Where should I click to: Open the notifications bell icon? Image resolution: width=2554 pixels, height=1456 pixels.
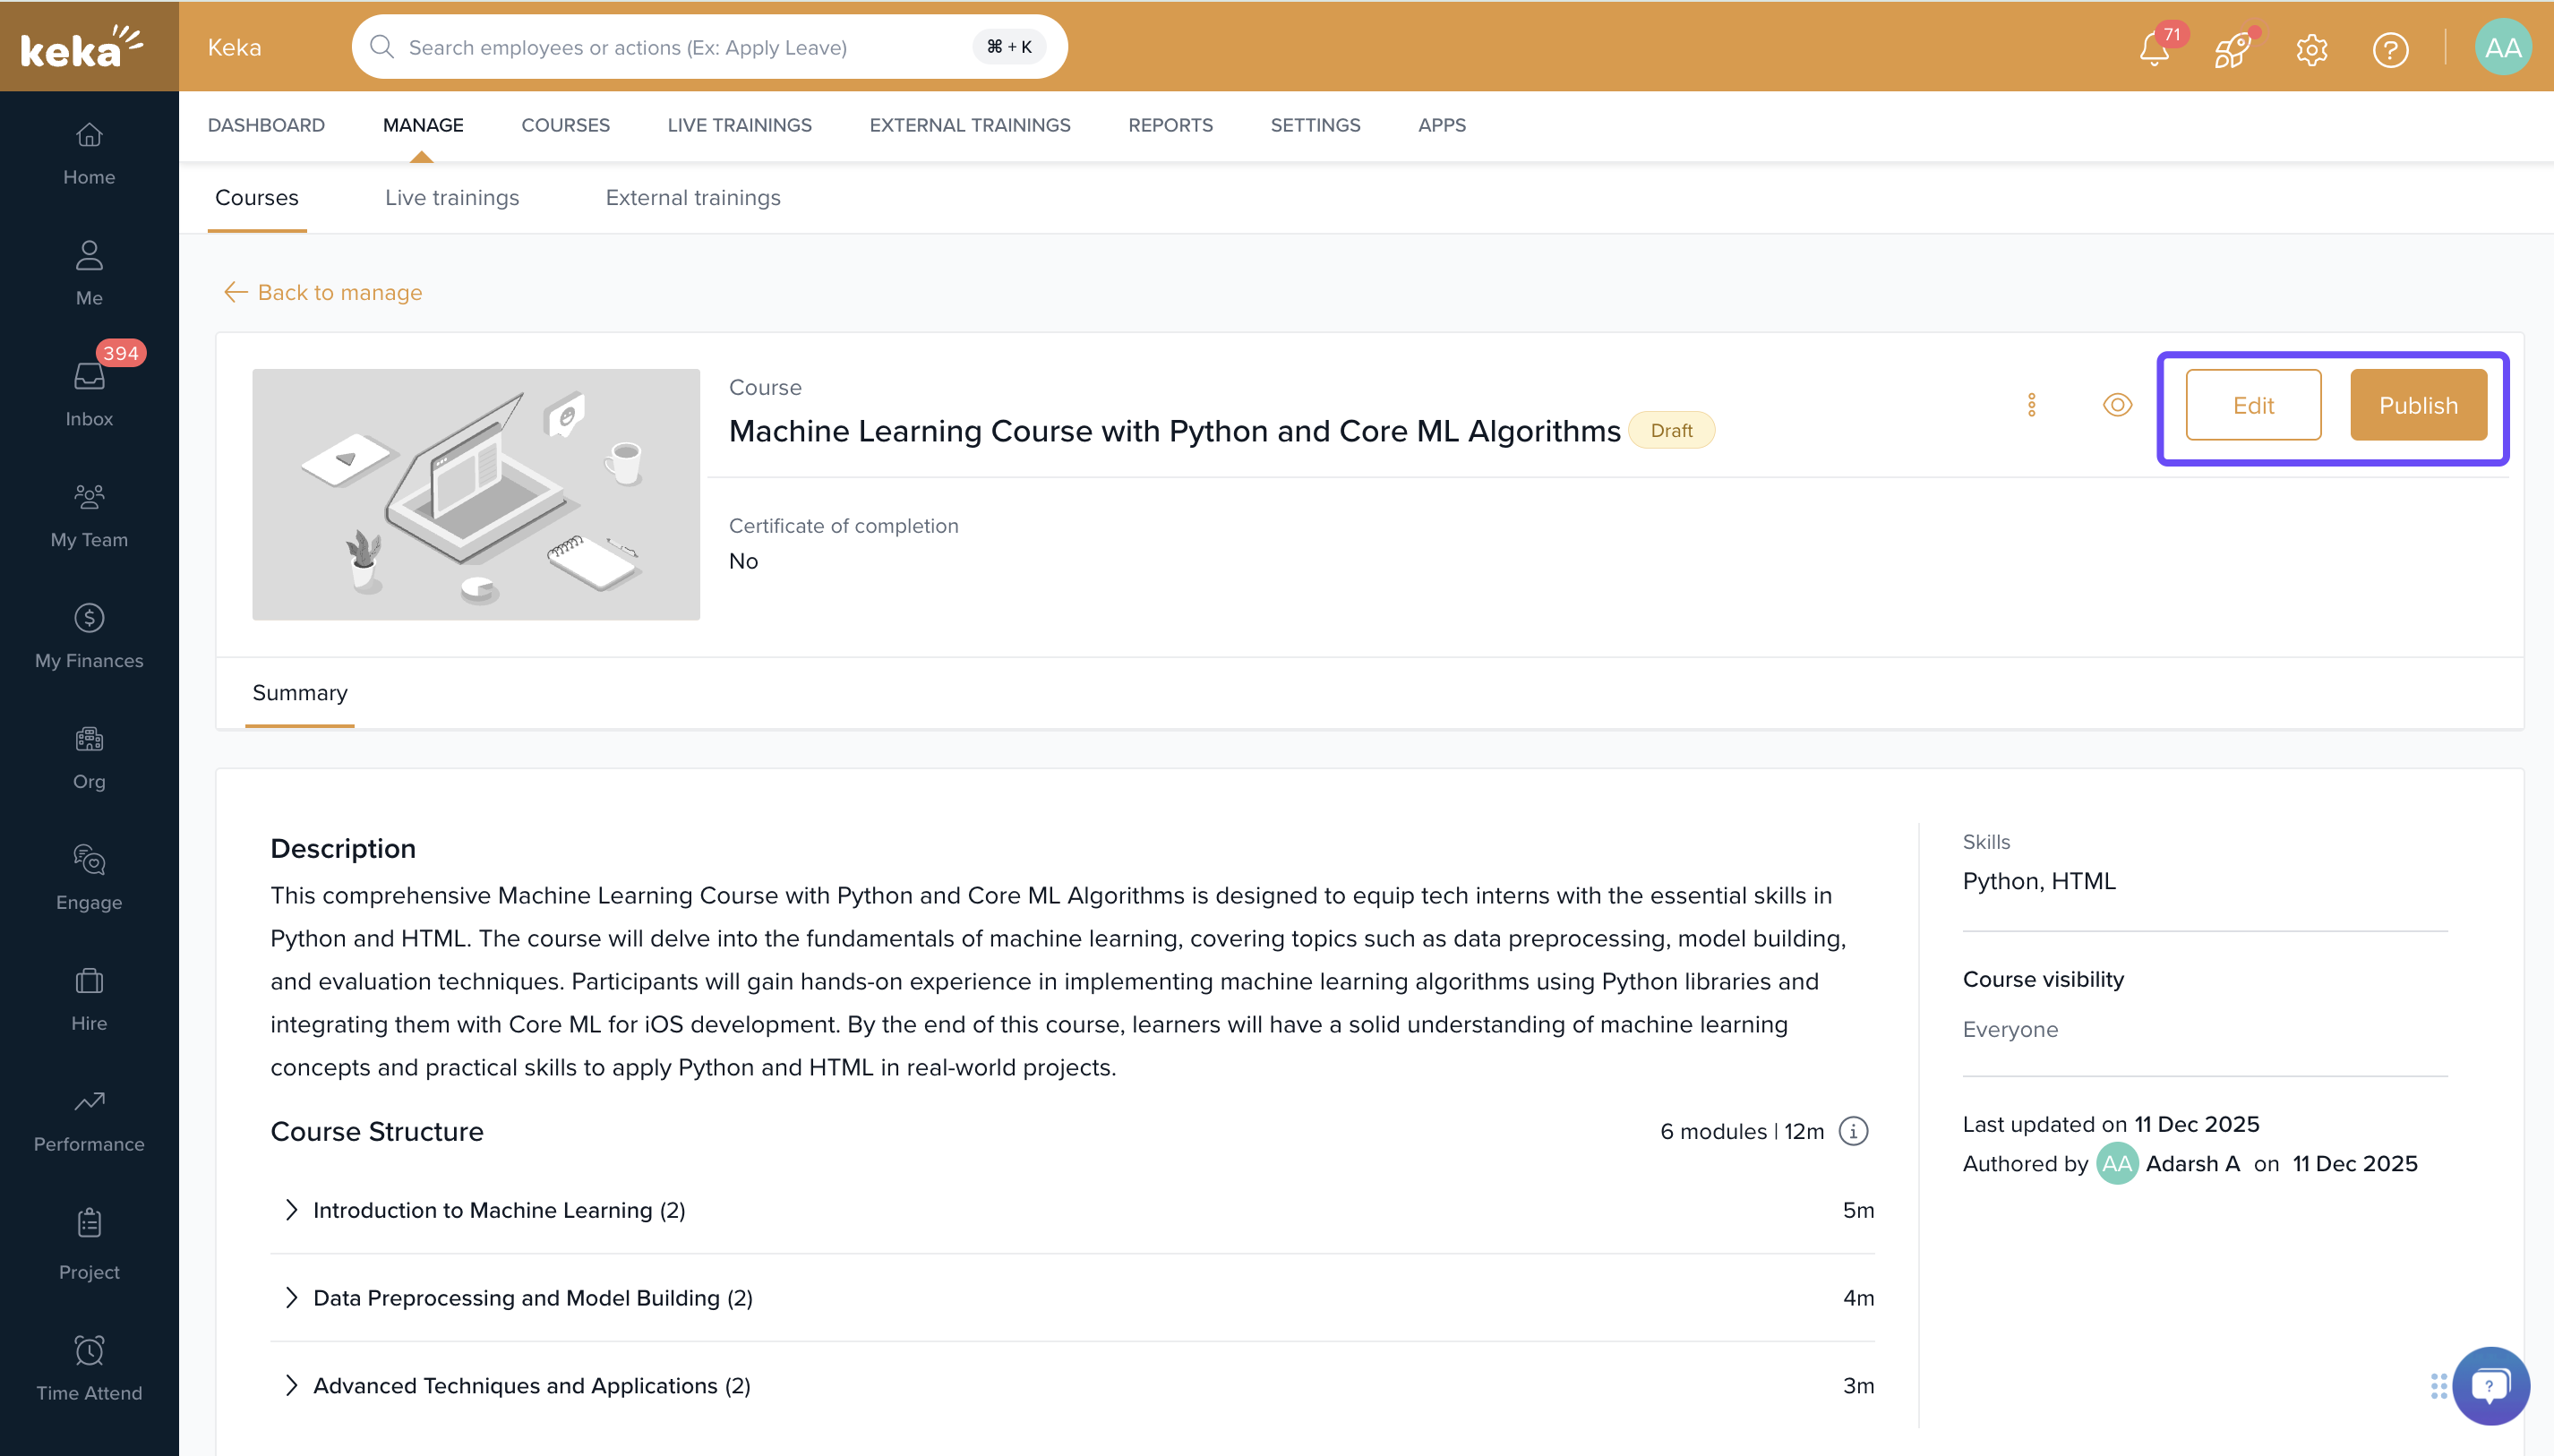pyautogui.click(x=2153, y=49)
